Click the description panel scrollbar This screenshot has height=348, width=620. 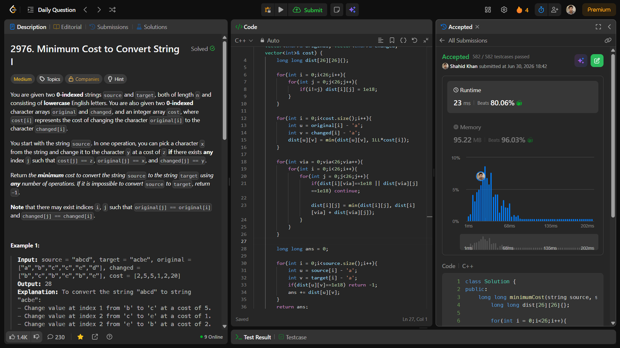click(224, 90)
